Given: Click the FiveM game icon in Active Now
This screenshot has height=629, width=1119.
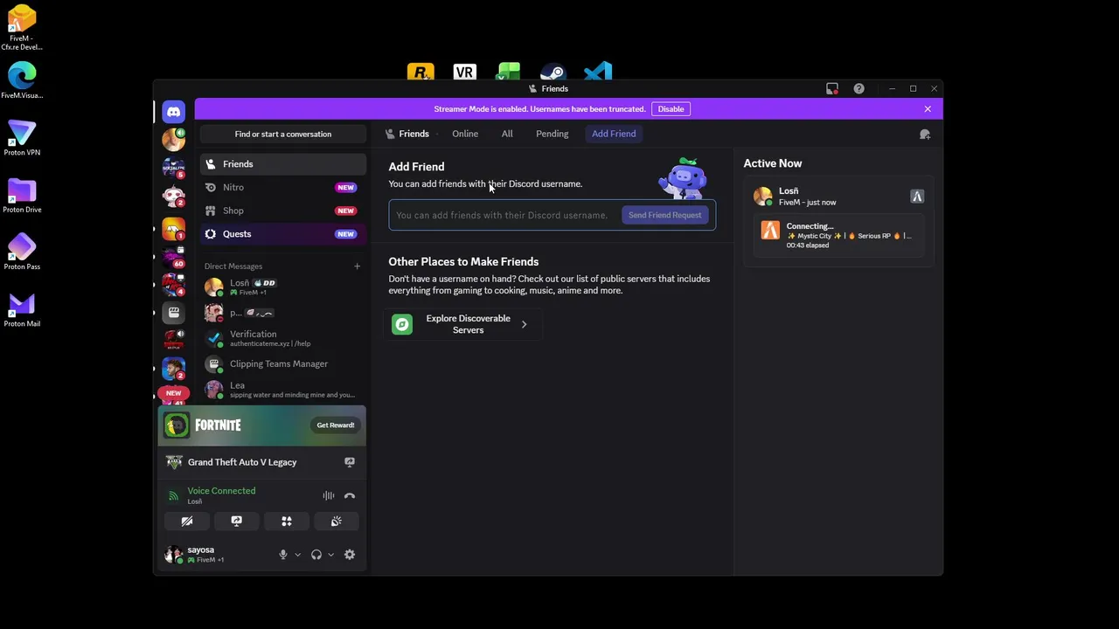Looking at the screenshot, I should click(917, 197).
